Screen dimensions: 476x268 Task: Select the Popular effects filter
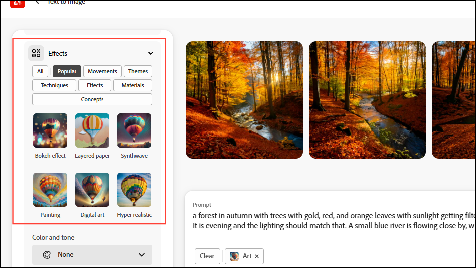coord(67,71)
